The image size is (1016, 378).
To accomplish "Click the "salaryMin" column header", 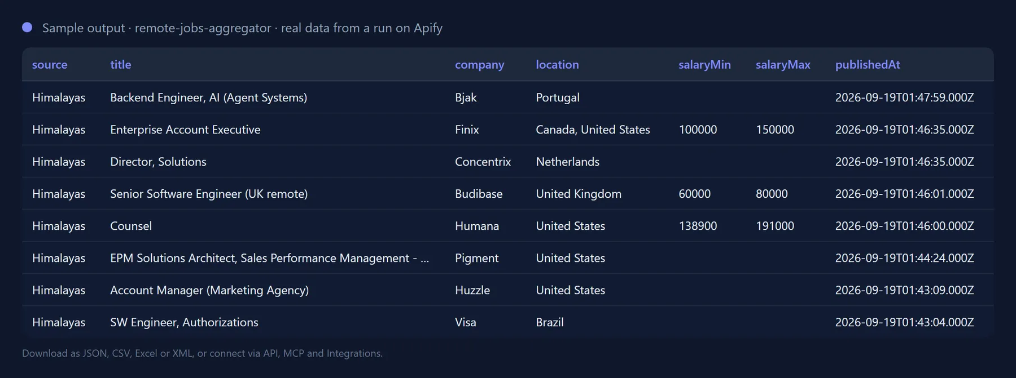I will click(x=704, y=65).
